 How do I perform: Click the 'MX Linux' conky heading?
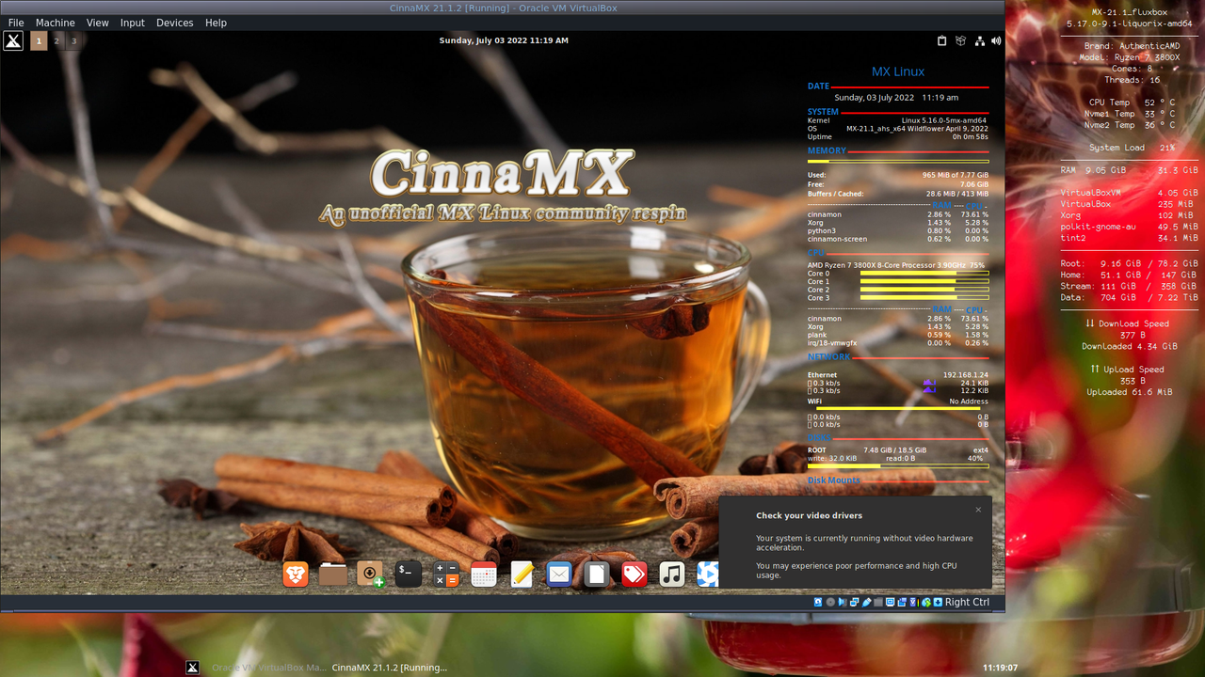point(898,71)
